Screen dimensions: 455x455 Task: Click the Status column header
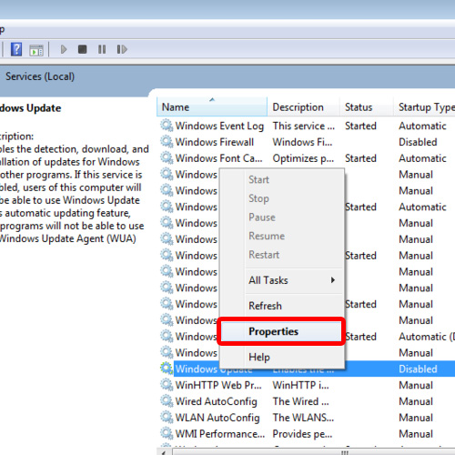367,106
